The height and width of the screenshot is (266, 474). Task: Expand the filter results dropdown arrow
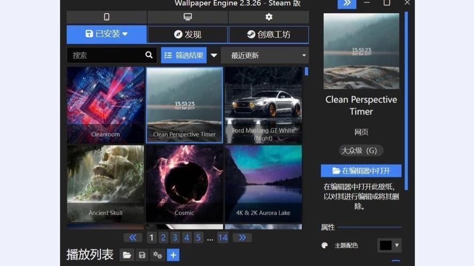[214, 55]
